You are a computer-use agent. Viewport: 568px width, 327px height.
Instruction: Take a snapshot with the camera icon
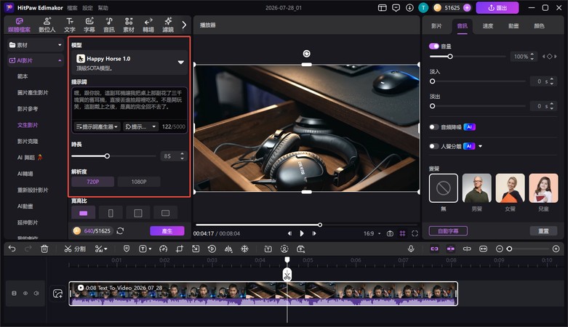(x=390, y=233)
